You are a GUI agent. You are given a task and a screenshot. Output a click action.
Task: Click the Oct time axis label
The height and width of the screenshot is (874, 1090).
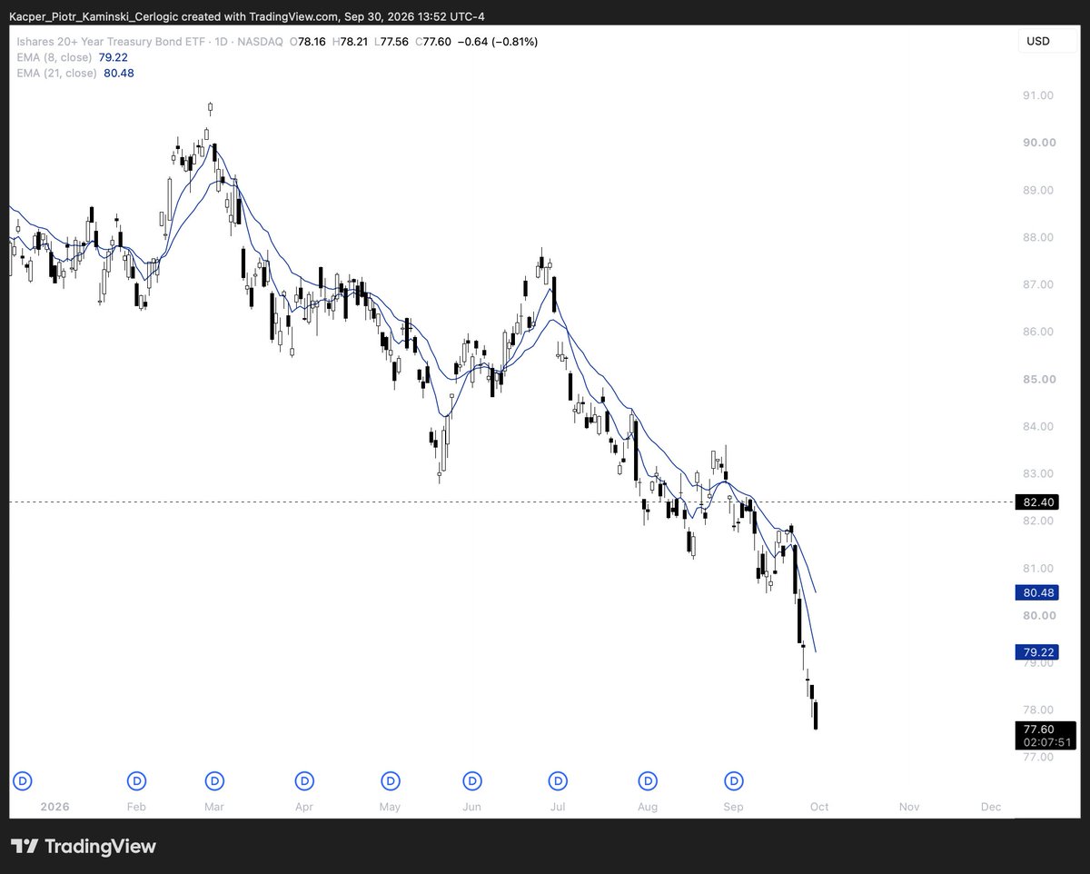[818, 807]
